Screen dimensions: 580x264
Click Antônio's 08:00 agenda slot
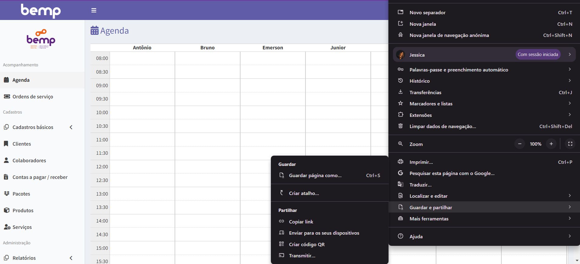[x=142, y=58]
